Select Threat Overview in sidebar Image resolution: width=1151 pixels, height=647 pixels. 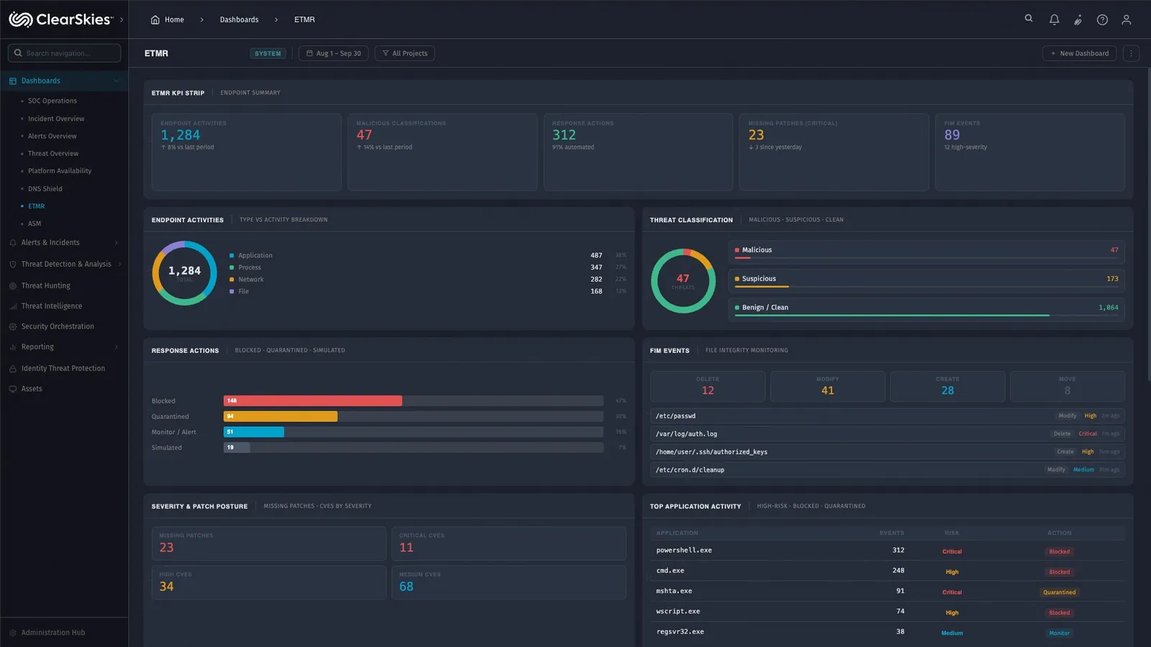click(53, 154)
